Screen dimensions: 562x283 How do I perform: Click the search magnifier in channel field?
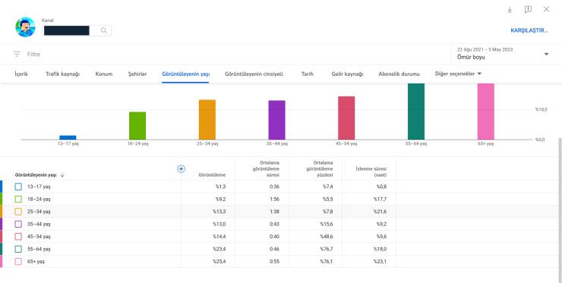(x=103, y=31)
